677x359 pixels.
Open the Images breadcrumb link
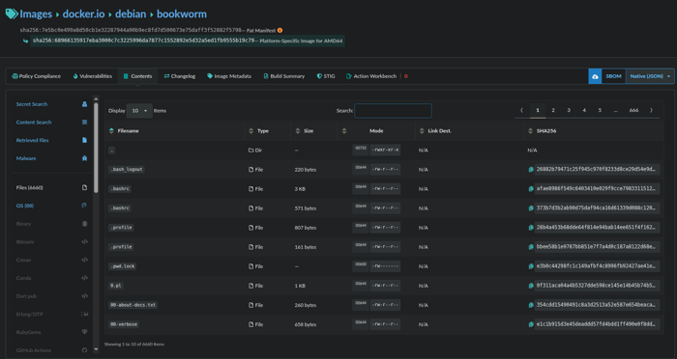(x=36, y=14)
